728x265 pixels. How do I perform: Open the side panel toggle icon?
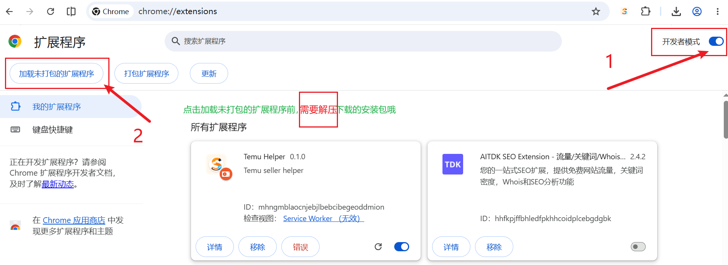[71, 11]
